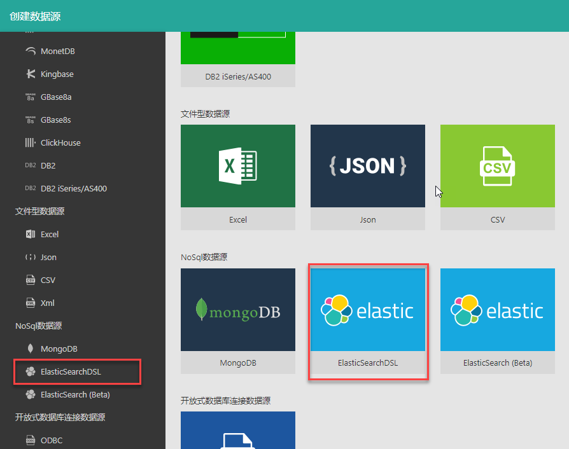Click the Xml file icon in the sidebar
Image resolution: width=569 pixels, height=449 pixels.
(x=31, y=303)
